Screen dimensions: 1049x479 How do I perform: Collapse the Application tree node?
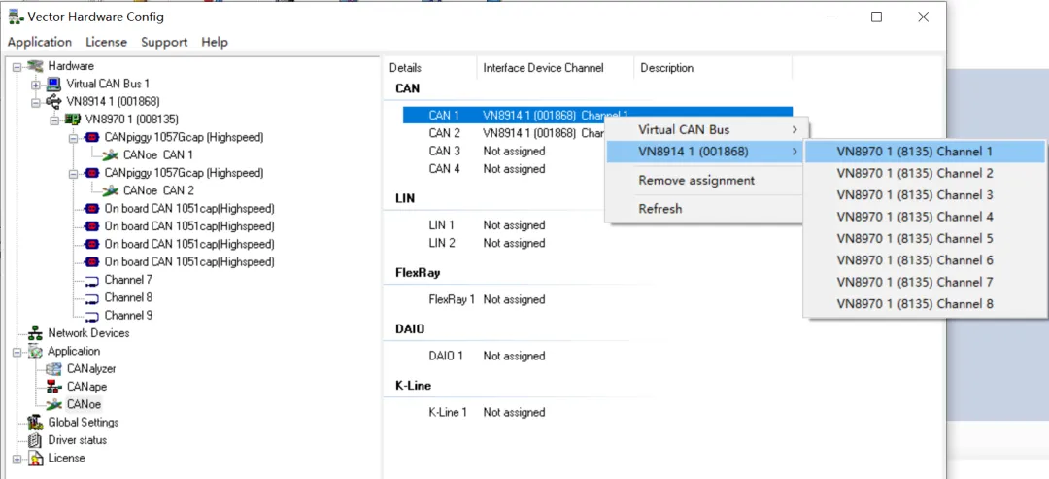pyautogui.click(x=17, y=351)
